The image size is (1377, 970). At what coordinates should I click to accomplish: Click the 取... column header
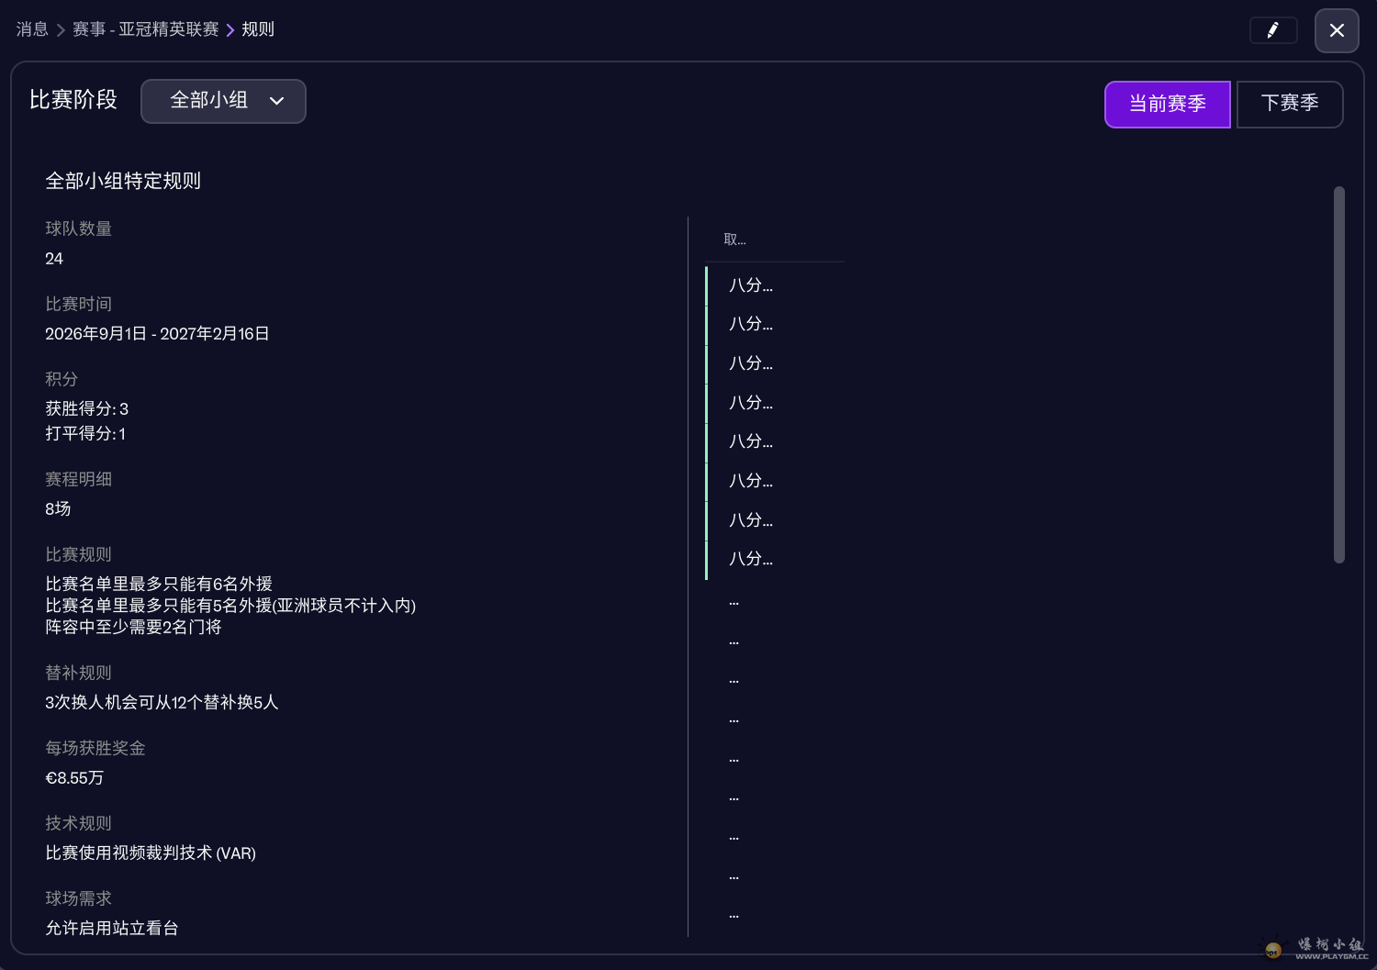pos(735,240)
